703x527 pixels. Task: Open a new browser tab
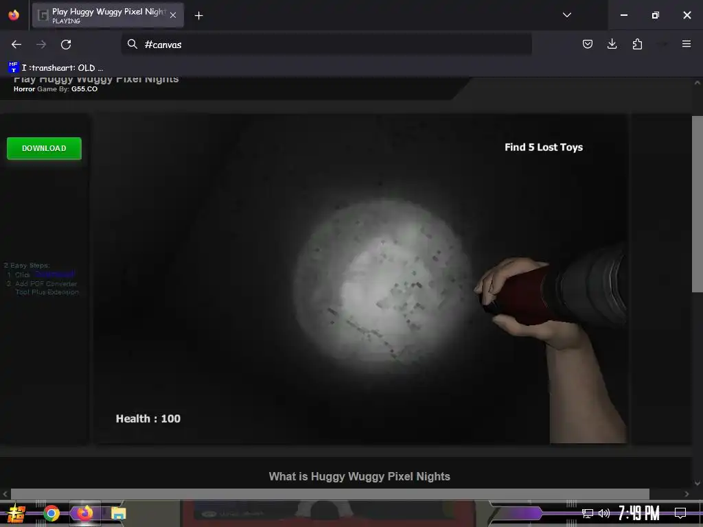tap(198, 16)
